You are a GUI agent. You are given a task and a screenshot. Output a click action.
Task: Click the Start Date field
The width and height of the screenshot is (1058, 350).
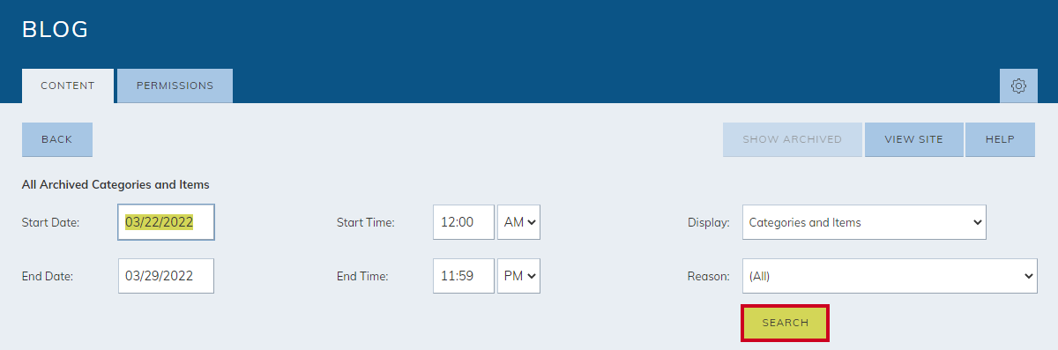tap(167, 222)
